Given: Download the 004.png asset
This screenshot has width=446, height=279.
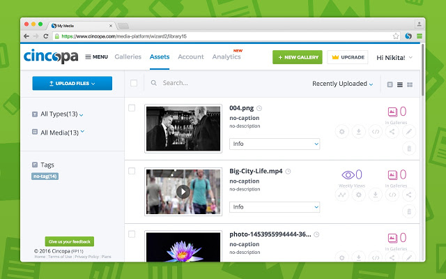Looking at the screenshot, I should [359, 132].
